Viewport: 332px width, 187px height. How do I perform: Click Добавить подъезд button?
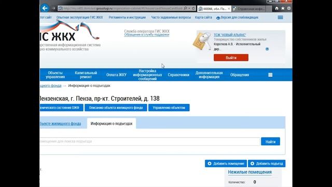[267, 164]
